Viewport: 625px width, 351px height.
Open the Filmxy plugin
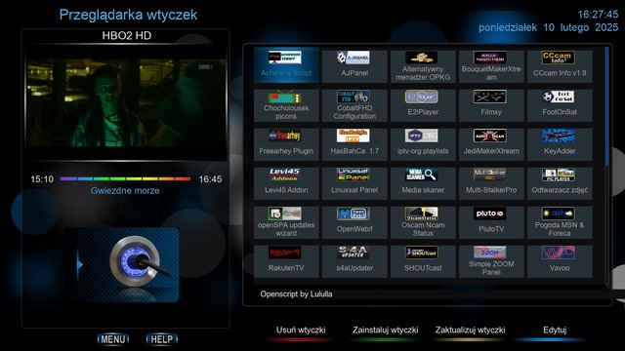pos(491,104)
